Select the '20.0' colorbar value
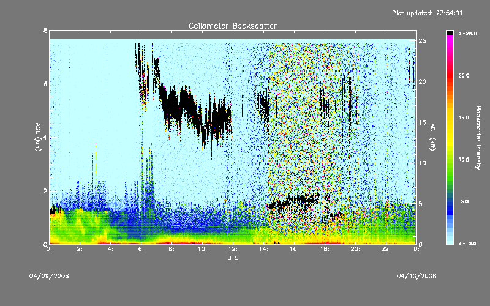The image size is (490, 306). 464,75
